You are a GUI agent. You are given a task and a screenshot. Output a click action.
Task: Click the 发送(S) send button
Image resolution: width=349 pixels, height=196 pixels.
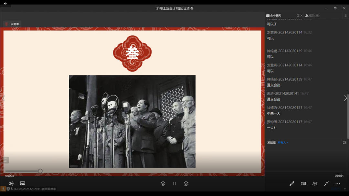pyautogui.click(x=336, y=189)
